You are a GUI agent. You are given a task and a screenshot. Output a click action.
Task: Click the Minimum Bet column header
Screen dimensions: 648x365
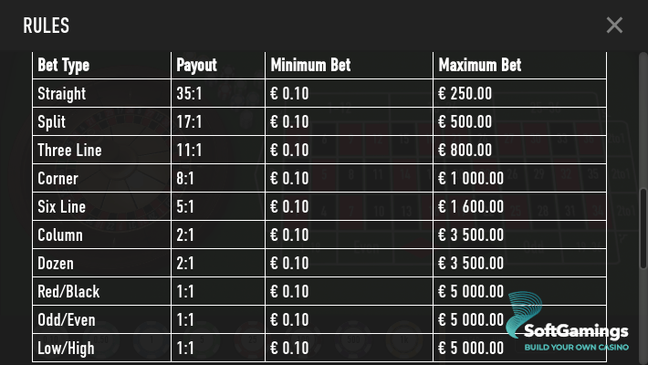(x=310, y=66)
